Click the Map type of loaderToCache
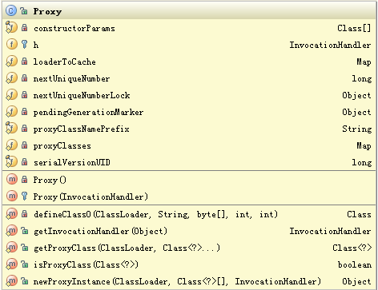Screen dimensions: 378x290 364,62
